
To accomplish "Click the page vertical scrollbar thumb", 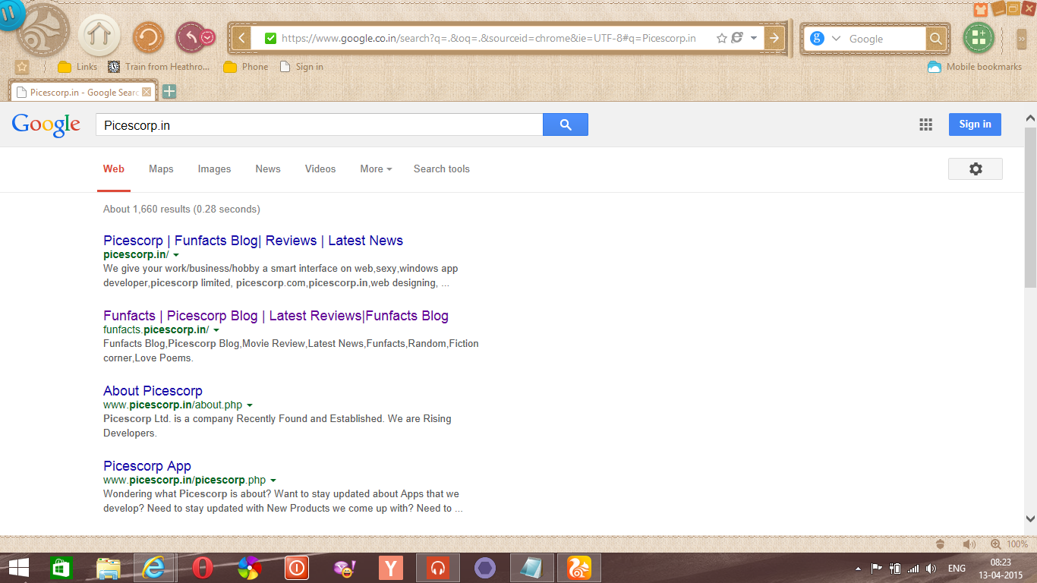I will click(x=1030, y=206).
